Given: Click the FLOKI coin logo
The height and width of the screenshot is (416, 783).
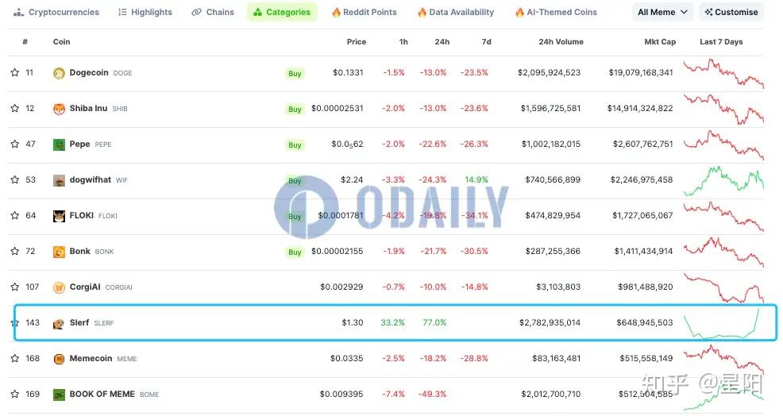Looking at the screenshot, I should click(x=59, y=216).
